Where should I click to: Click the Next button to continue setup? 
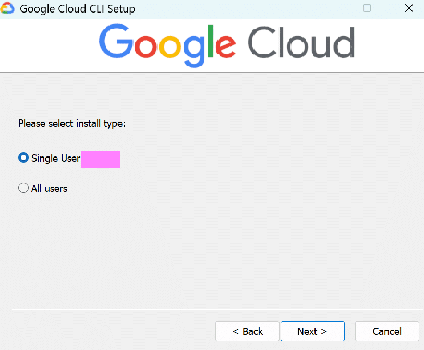[312, 331]
